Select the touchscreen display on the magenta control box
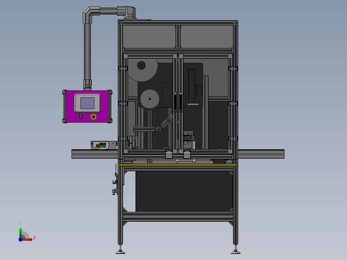Image resolution: width=347 pixels, height=260 pixels. pyautogui.click(x=88, y=103)
